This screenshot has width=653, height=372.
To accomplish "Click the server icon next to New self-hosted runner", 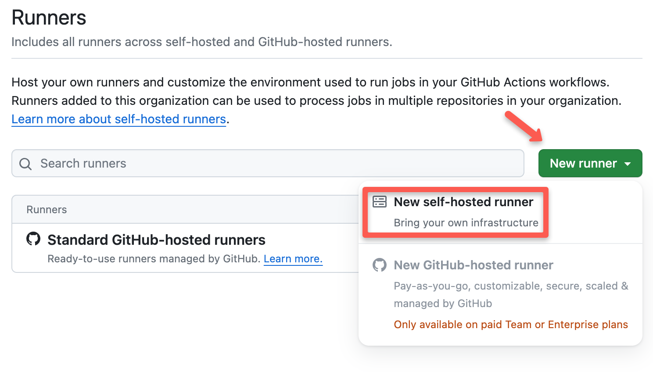I will [x=379, y=202].
